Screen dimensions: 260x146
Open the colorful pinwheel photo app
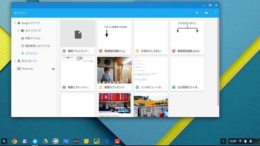(56, 141)
